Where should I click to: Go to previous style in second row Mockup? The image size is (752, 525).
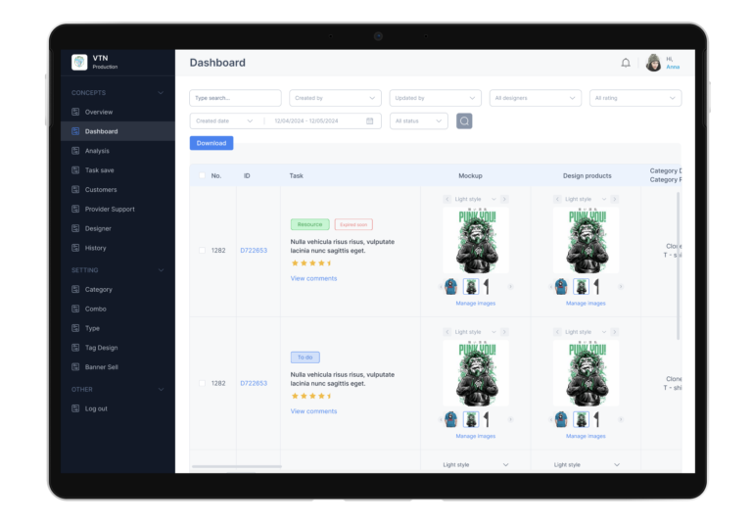[x=446, y=332]
